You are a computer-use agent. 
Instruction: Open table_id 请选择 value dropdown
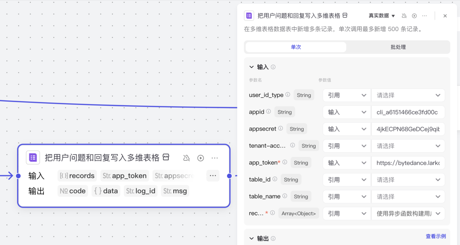pyautogui.click(x=408, y=180)
